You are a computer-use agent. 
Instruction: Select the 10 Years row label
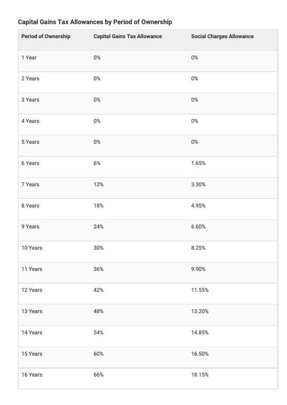[x=32, y=248]
